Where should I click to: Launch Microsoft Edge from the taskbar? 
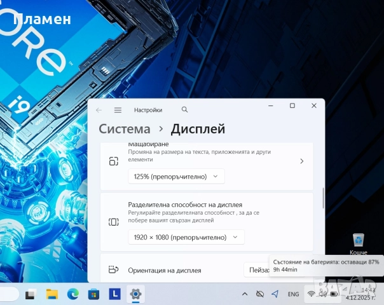(x=73, y=294)
